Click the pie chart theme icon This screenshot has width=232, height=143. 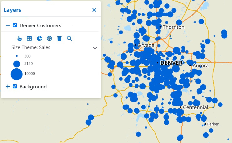pyautogui.click(x=39, y=38)
